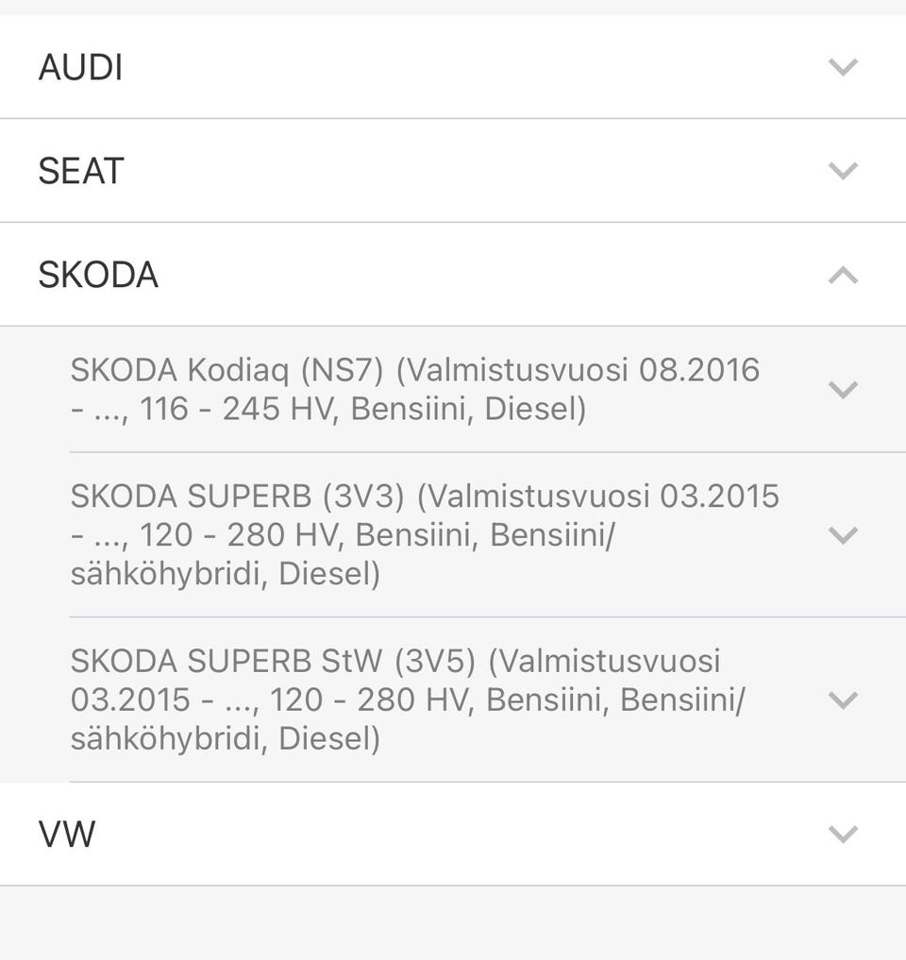Pick the SKODA SUPERB StW (3V5) title
Image resolution: width=906 pixels, height=960 pixels.
click(272, 661)
